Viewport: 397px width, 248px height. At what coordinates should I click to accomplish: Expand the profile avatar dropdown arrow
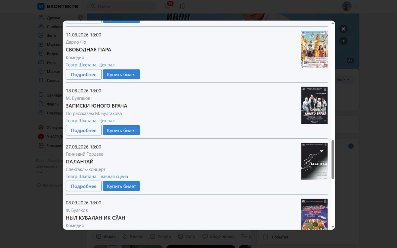coord(355,6)
